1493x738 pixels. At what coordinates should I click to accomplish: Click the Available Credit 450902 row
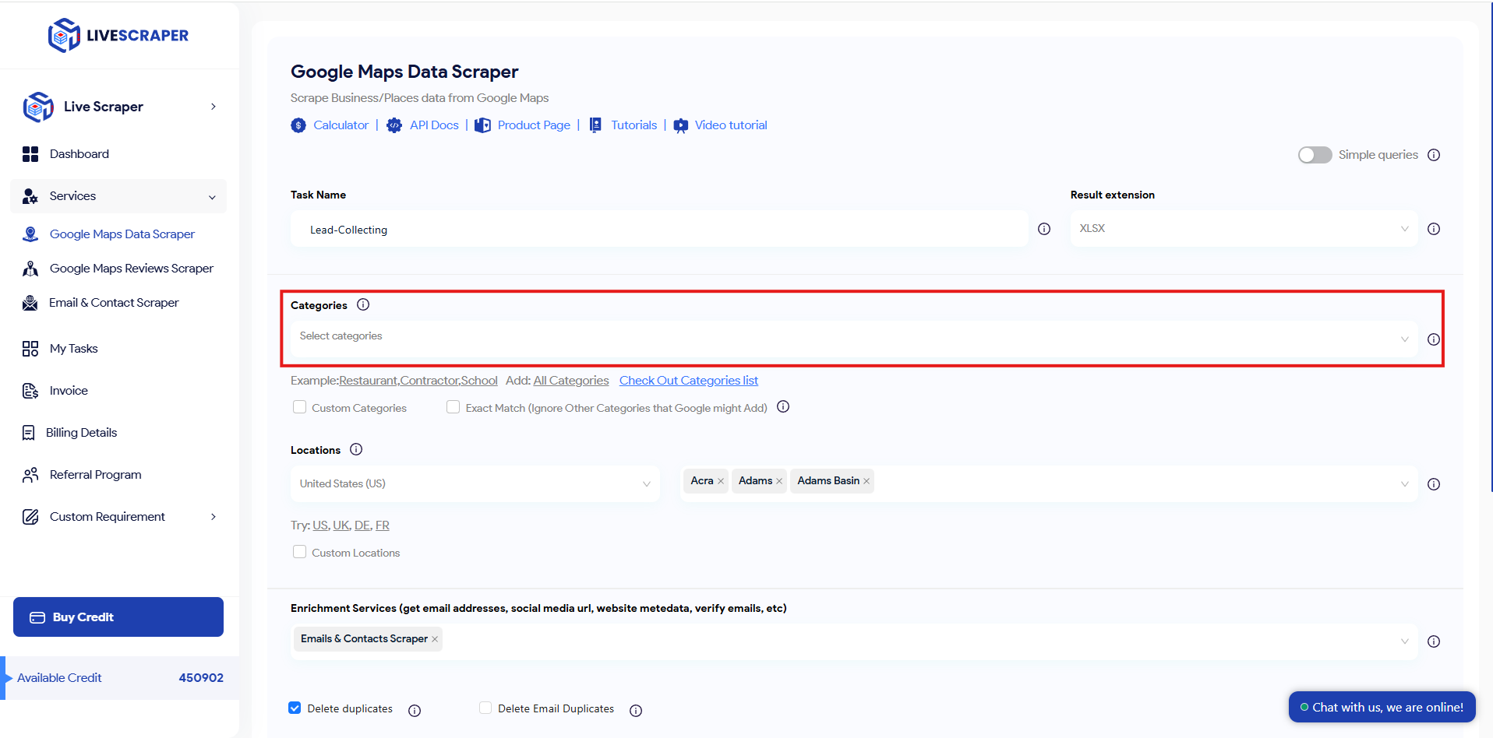click(120, 678)
